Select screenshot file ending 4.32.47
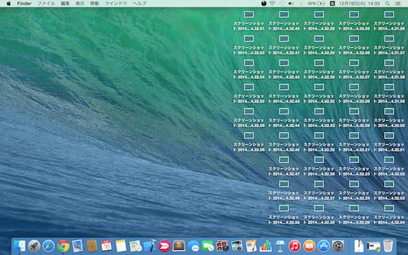Viewport: 408px width, 255px height. (x=284, y=166)
